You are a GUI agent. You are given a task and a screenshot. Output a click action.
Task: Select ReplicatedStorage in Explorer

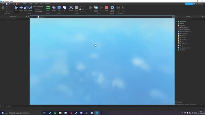coord(185,30)
